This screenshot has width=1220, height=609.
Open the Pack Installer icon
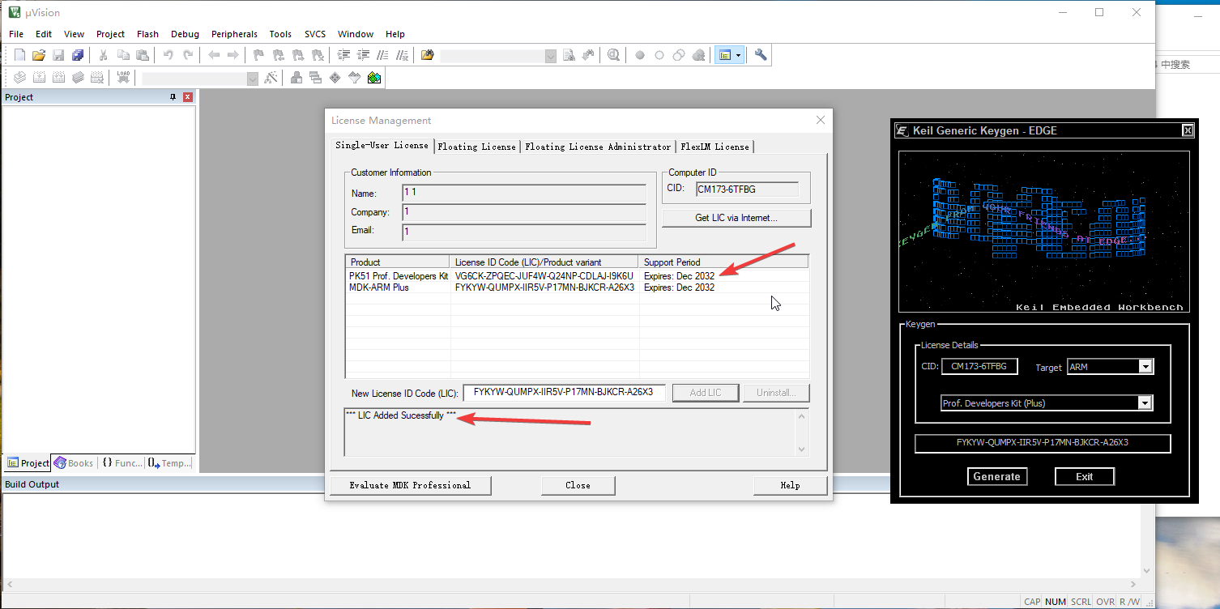pyautogui.click(x=374, y=78)
